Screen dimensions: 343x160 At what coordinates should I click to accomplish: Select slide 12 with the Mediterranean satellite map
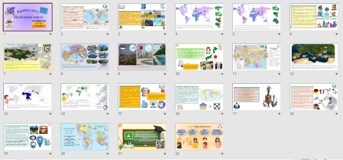[314, 57]
